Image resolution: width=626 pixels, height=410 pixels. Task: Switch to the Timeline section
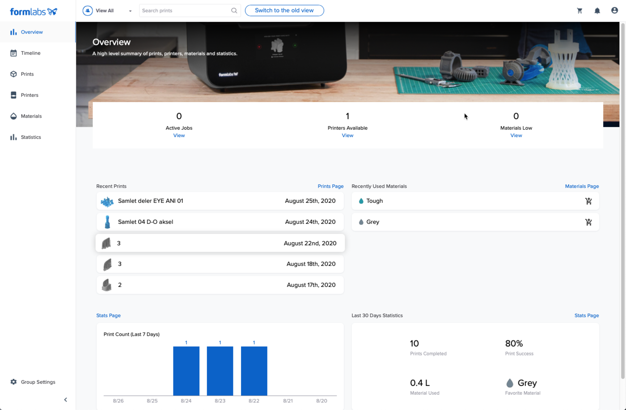(30, 53)
